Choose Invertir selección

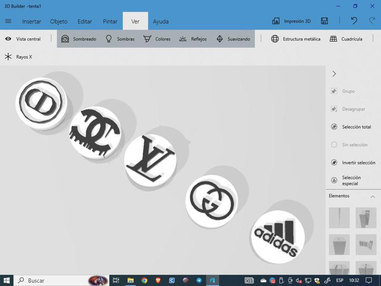tap(353, 163)
